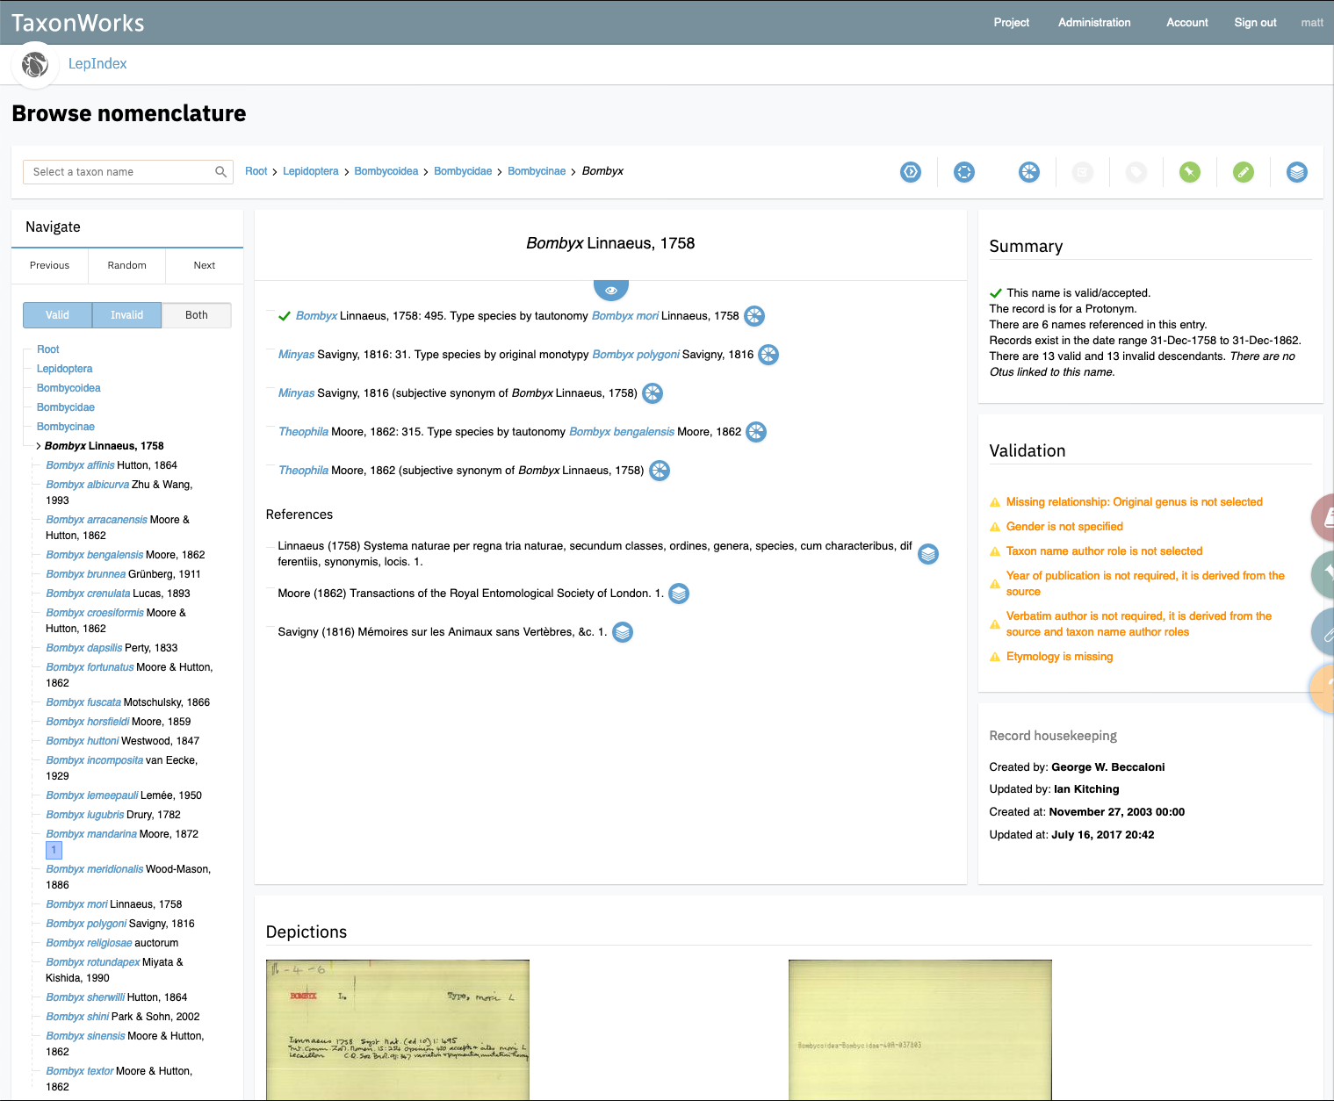The width and height of the screenshot is (1334, 1101).
Task: Open the Account menu
Action: tap(1187, 23)
